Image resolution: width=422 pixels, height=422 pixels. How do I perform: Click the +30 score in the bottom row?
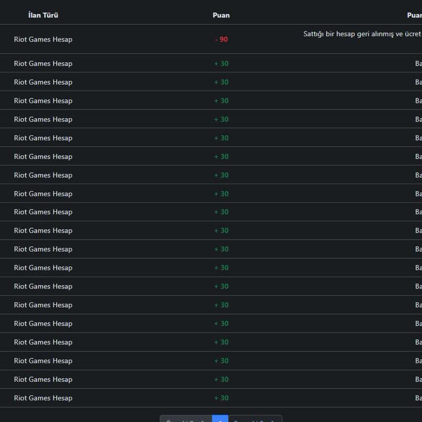(x=221, y=398)
